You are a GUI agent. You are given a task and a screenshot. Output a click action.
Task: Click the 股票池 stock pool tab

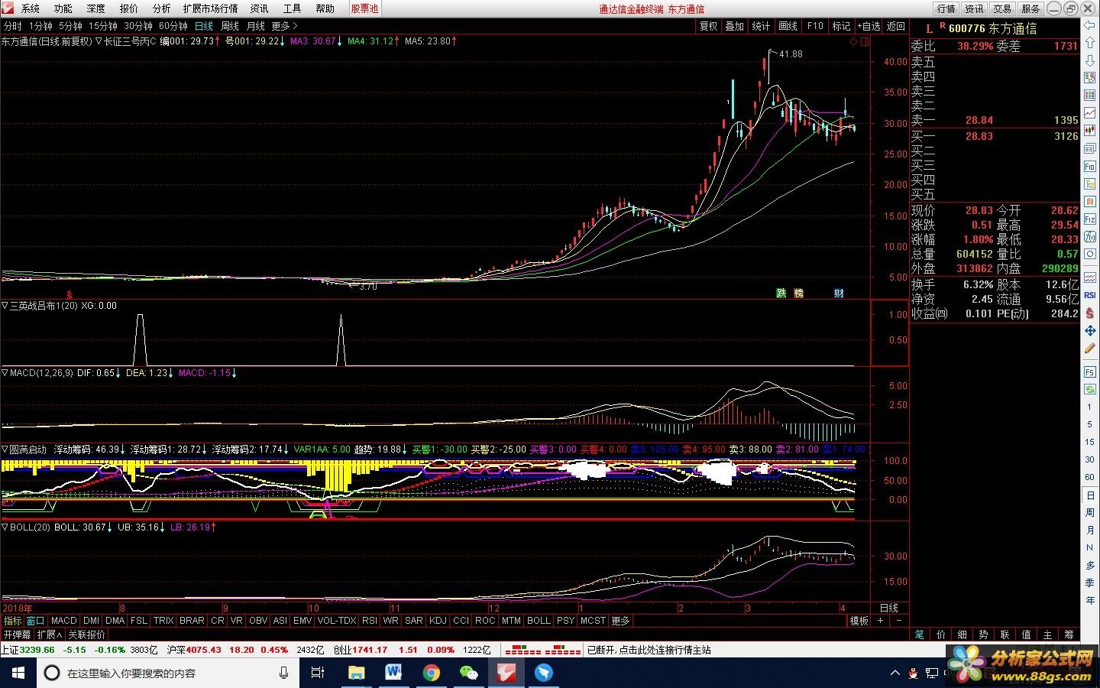(364, 9)
